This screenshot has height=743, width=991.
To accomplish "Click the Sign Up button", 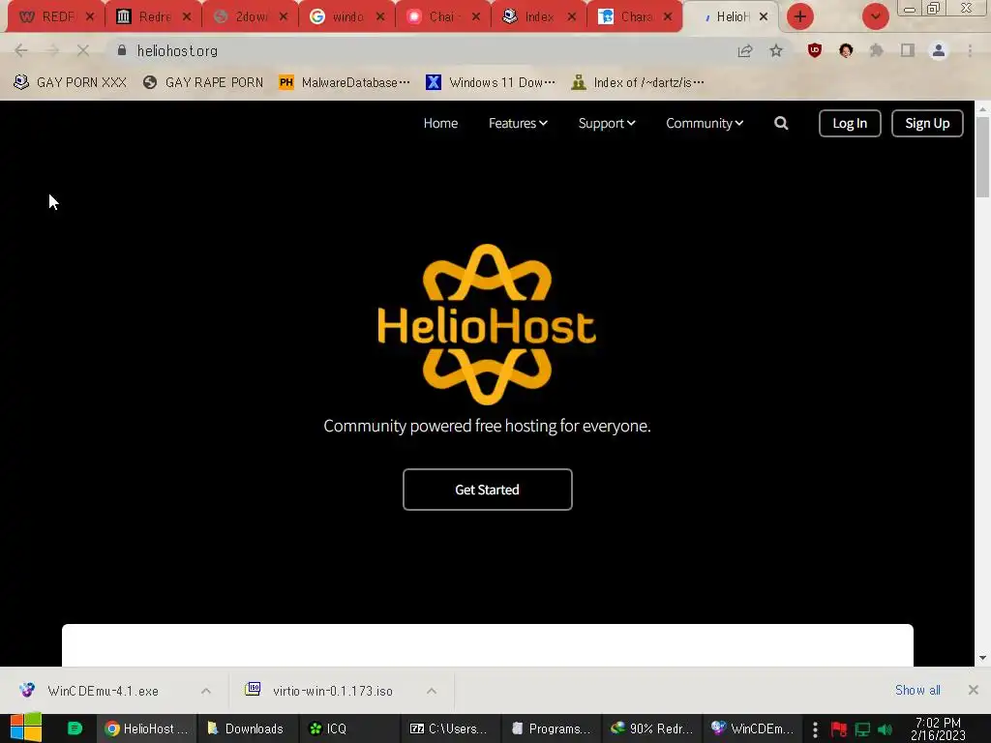I will 927,123.
